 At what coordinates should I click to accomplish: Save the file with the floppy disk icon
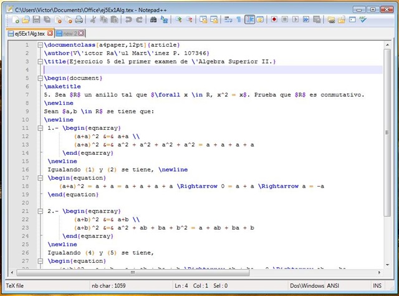point(36,19)
